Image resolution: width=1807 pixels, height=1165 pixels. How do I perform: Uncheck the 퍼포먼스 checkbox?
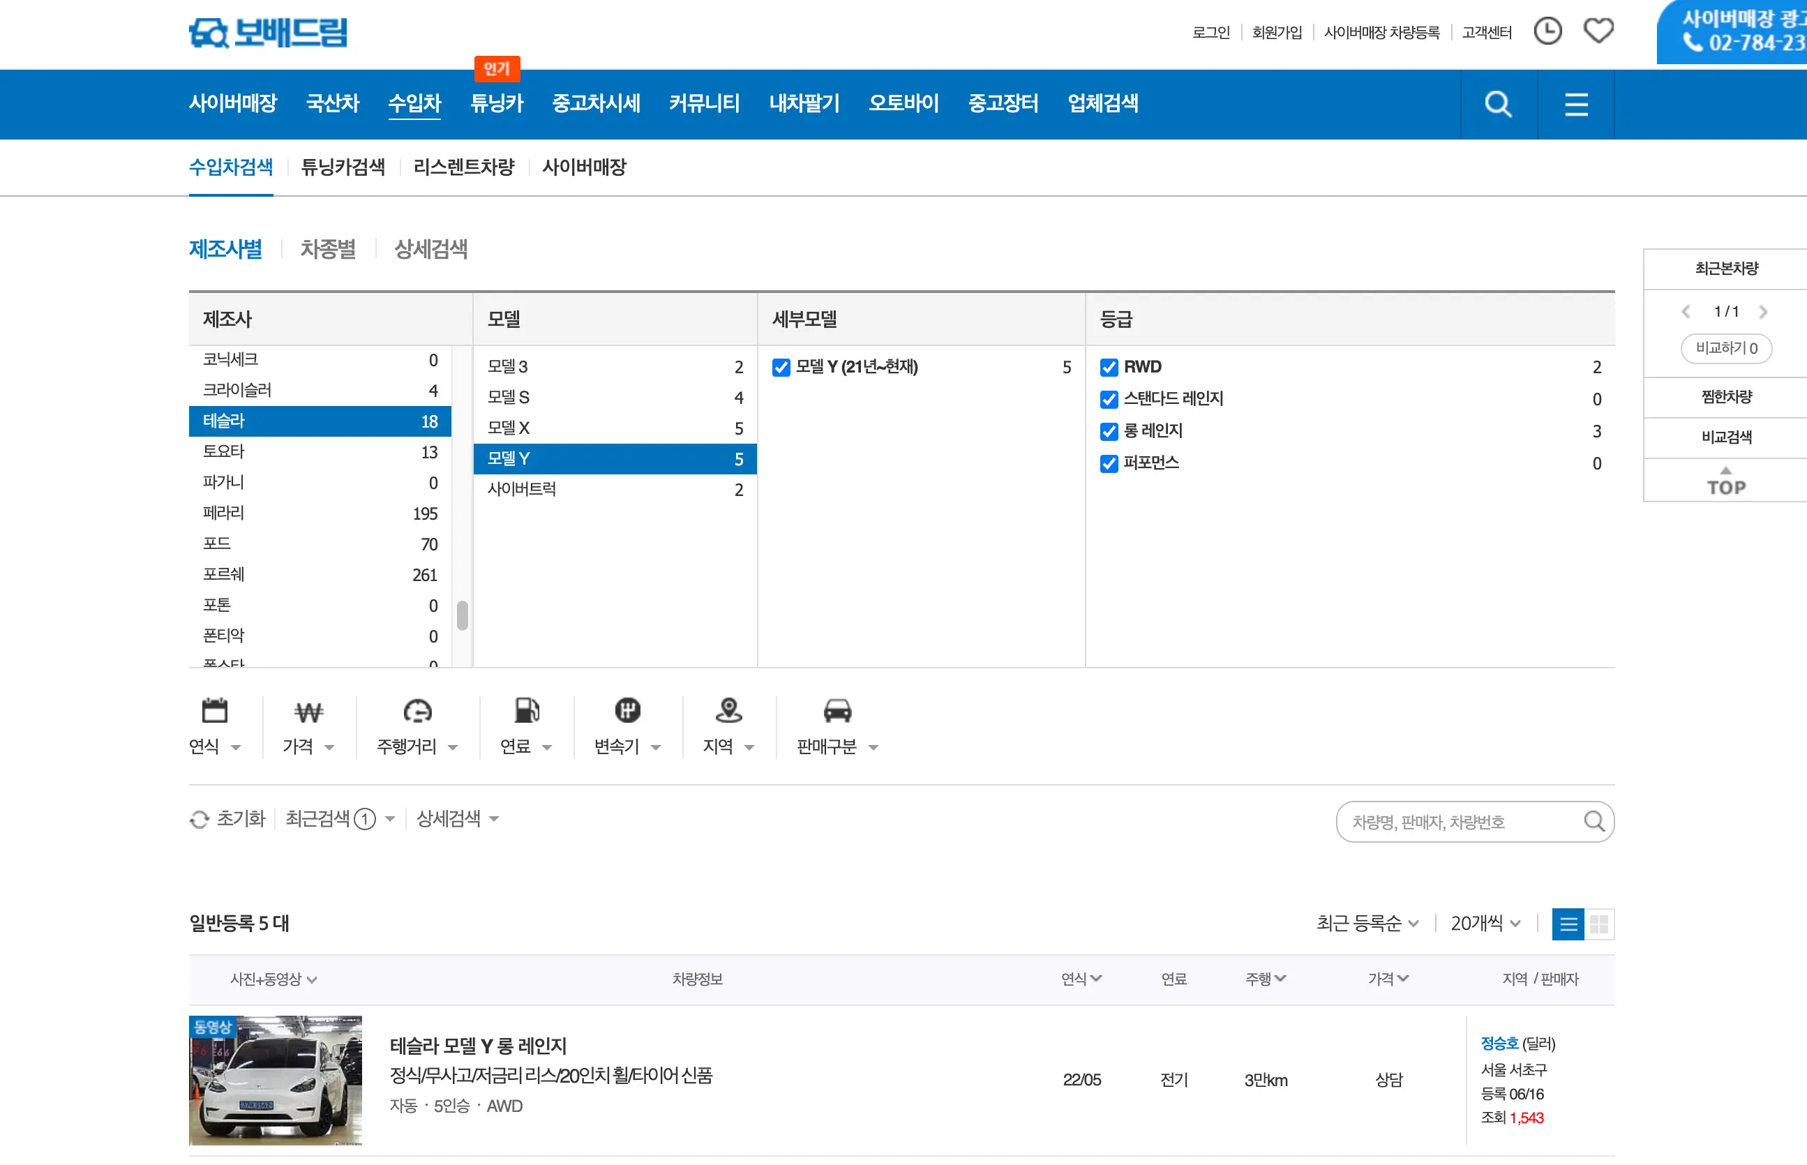coord(1109,463)
